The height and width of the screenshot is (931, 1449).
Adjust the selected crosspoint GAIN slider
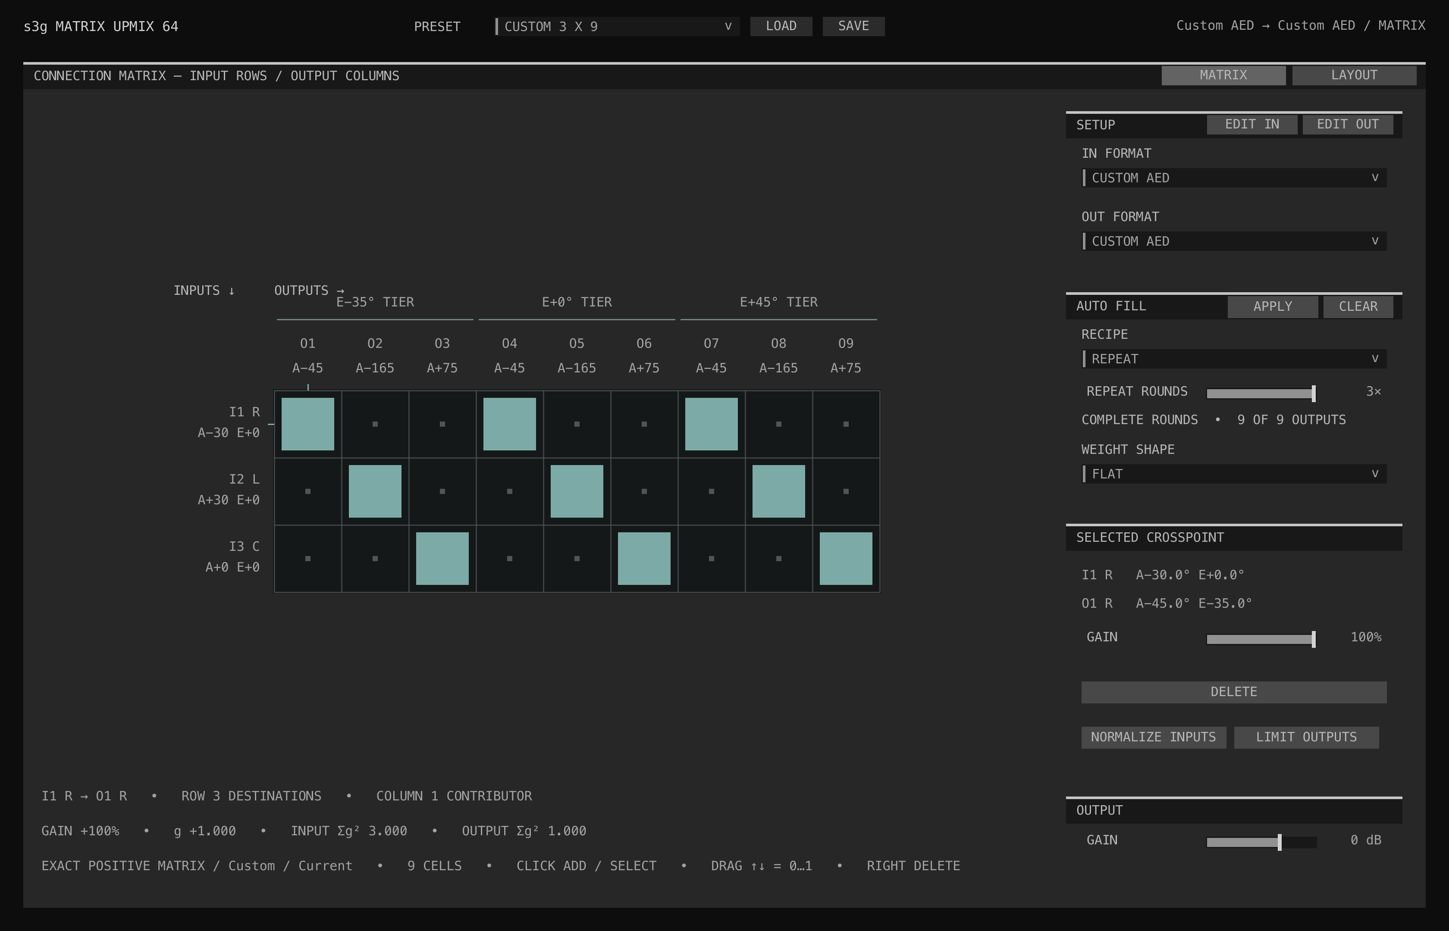(1261, 639)
